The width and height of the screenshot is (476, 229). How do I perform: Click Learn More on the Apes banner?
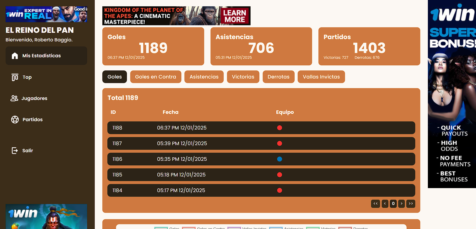pos(234,16)
